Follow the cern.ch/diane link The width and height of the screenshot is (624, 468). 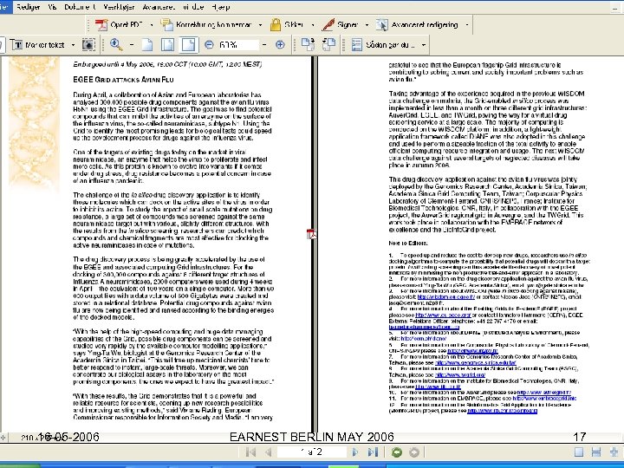point(423,338)
